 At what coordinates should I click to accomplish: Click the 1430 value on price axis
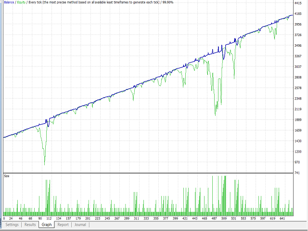coord(298,141)
